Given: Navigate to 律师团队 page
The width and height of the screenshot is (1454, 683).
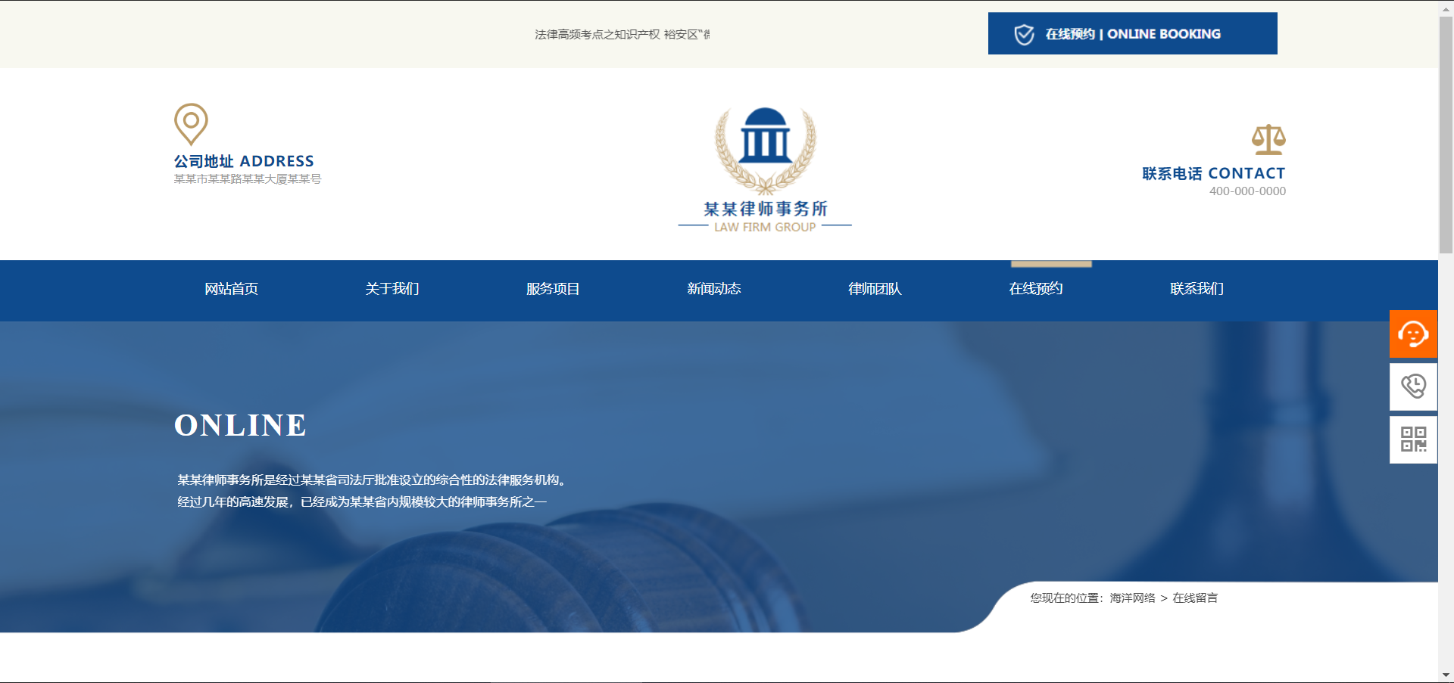Looking at the screenshot, I should 875,289.
